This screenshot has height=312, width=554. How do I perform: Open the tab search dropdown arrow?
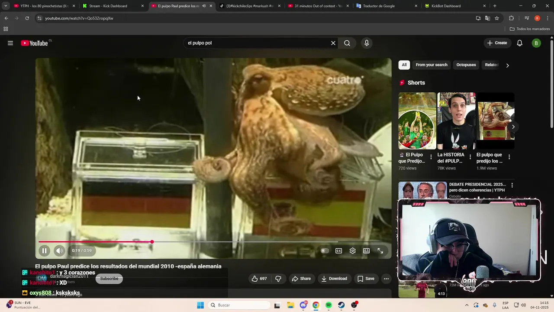coord(5,6)
